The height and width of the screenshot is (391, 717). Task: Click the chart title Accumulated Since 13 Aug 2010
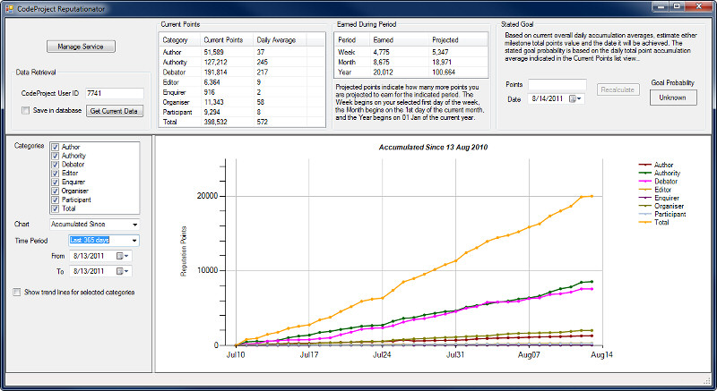pos(433,148)
